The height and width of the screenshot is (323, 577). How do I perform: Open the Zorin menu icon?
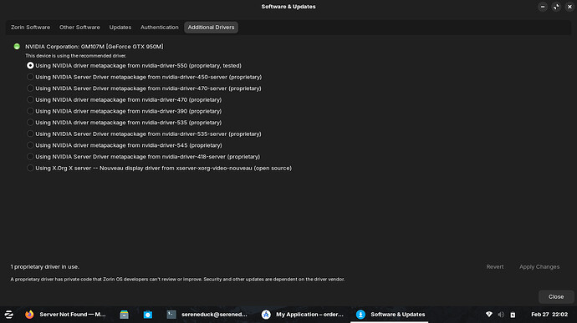(x=9, y=315)
